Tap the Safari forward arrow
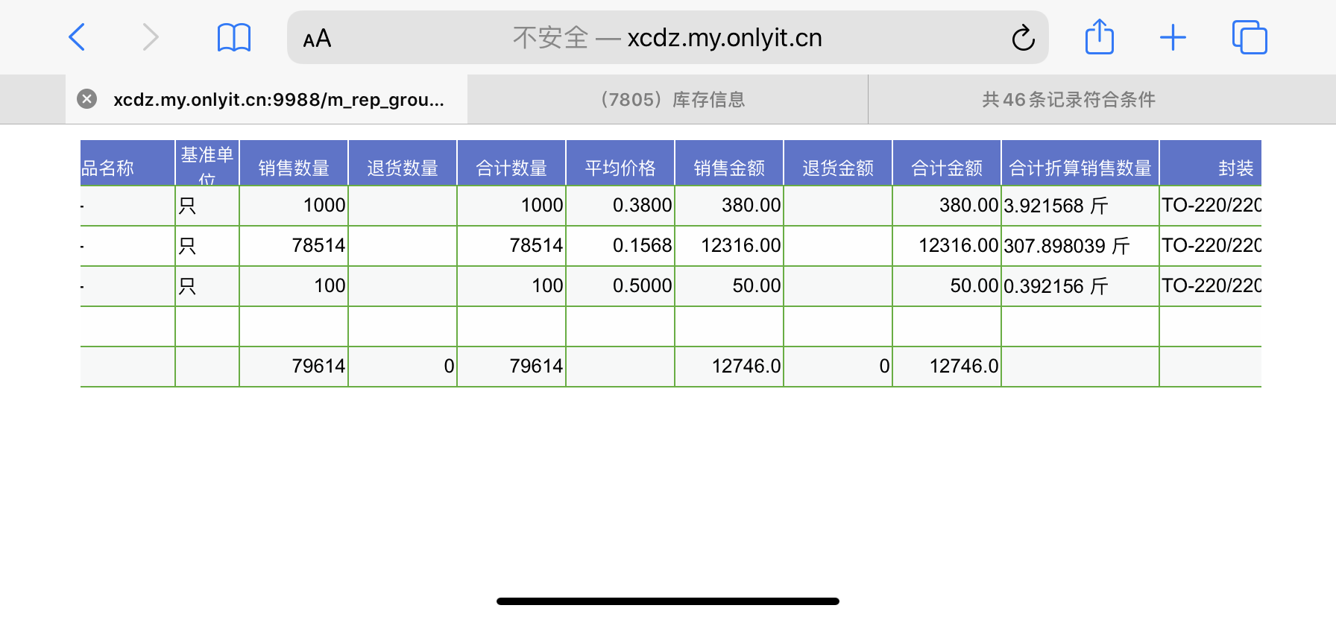Image resolution: width=1336 pixels, height=617 pixels. pos(151,37)
